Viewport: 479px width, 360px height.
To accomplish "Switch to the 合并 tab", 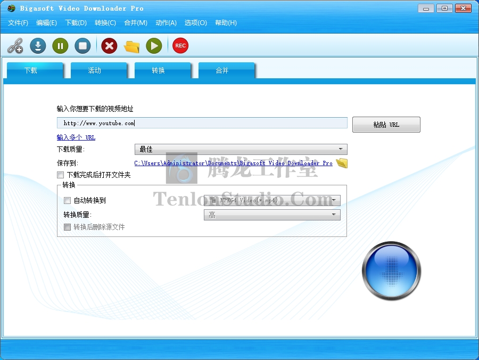I will tap(226, 70).
